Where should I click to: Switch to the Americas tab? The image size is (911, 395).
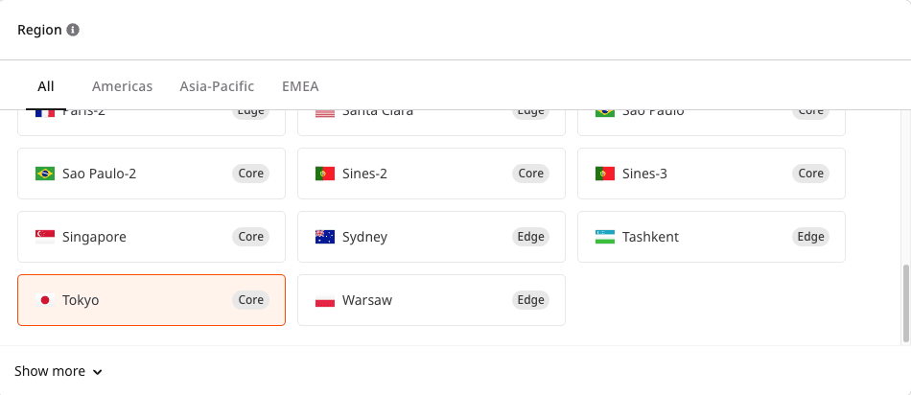(x=122, y=86)
